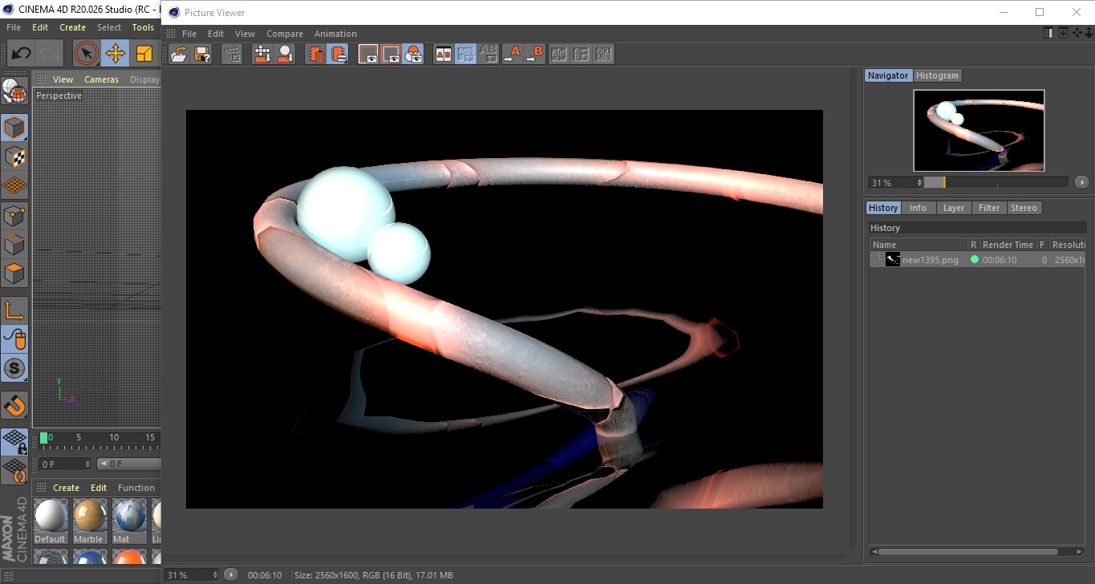Click the Name column header in History
This screenshot has height=584, width=1095.
[x=919, y=245]
